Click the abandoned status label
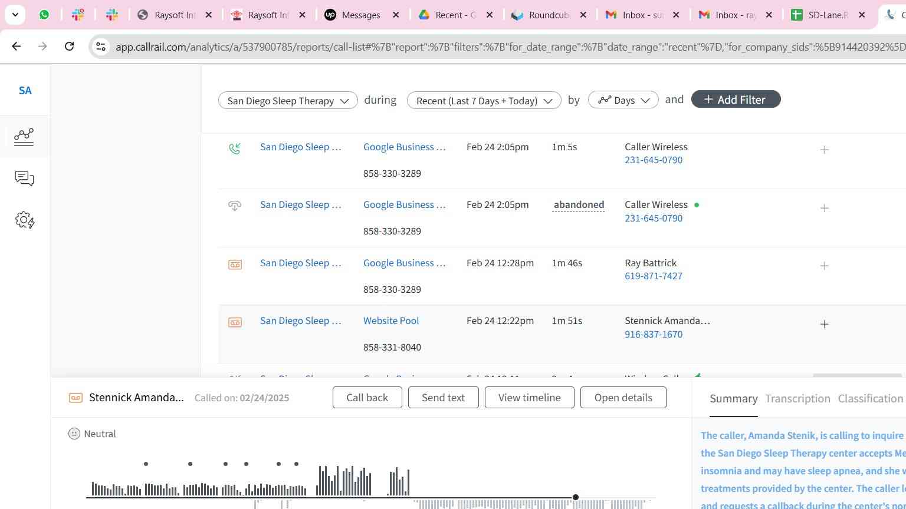The width and height of the screenshot is (906, 509). [579, 205]
